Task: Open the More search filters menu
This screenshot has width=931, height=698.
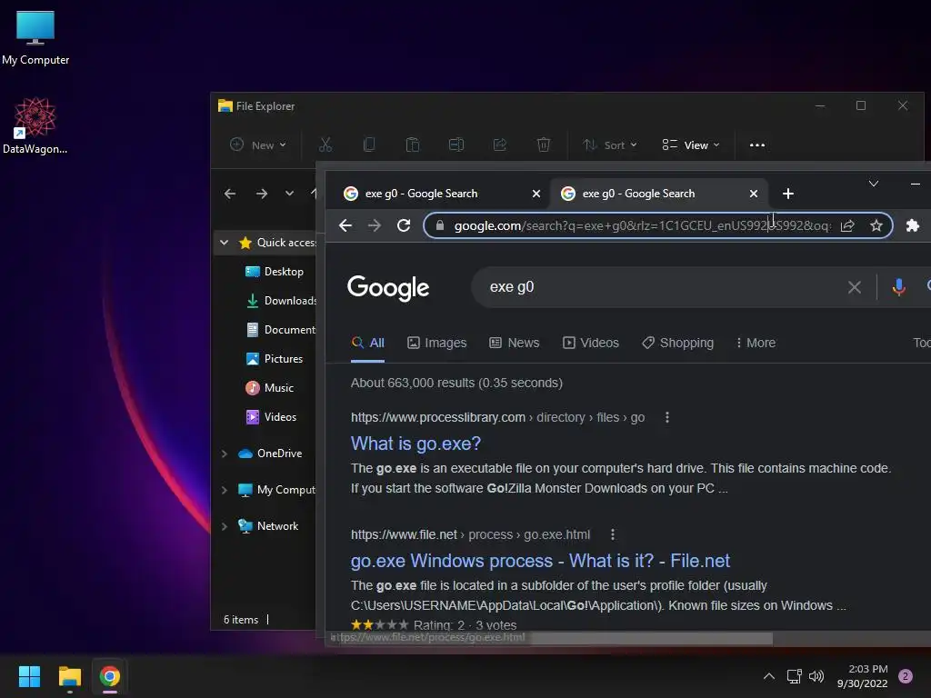Action: tap(756, 343)
